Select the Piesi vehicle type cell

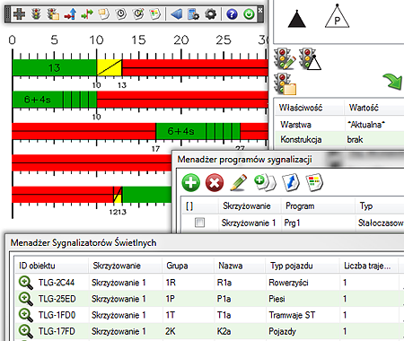(303, 299)
